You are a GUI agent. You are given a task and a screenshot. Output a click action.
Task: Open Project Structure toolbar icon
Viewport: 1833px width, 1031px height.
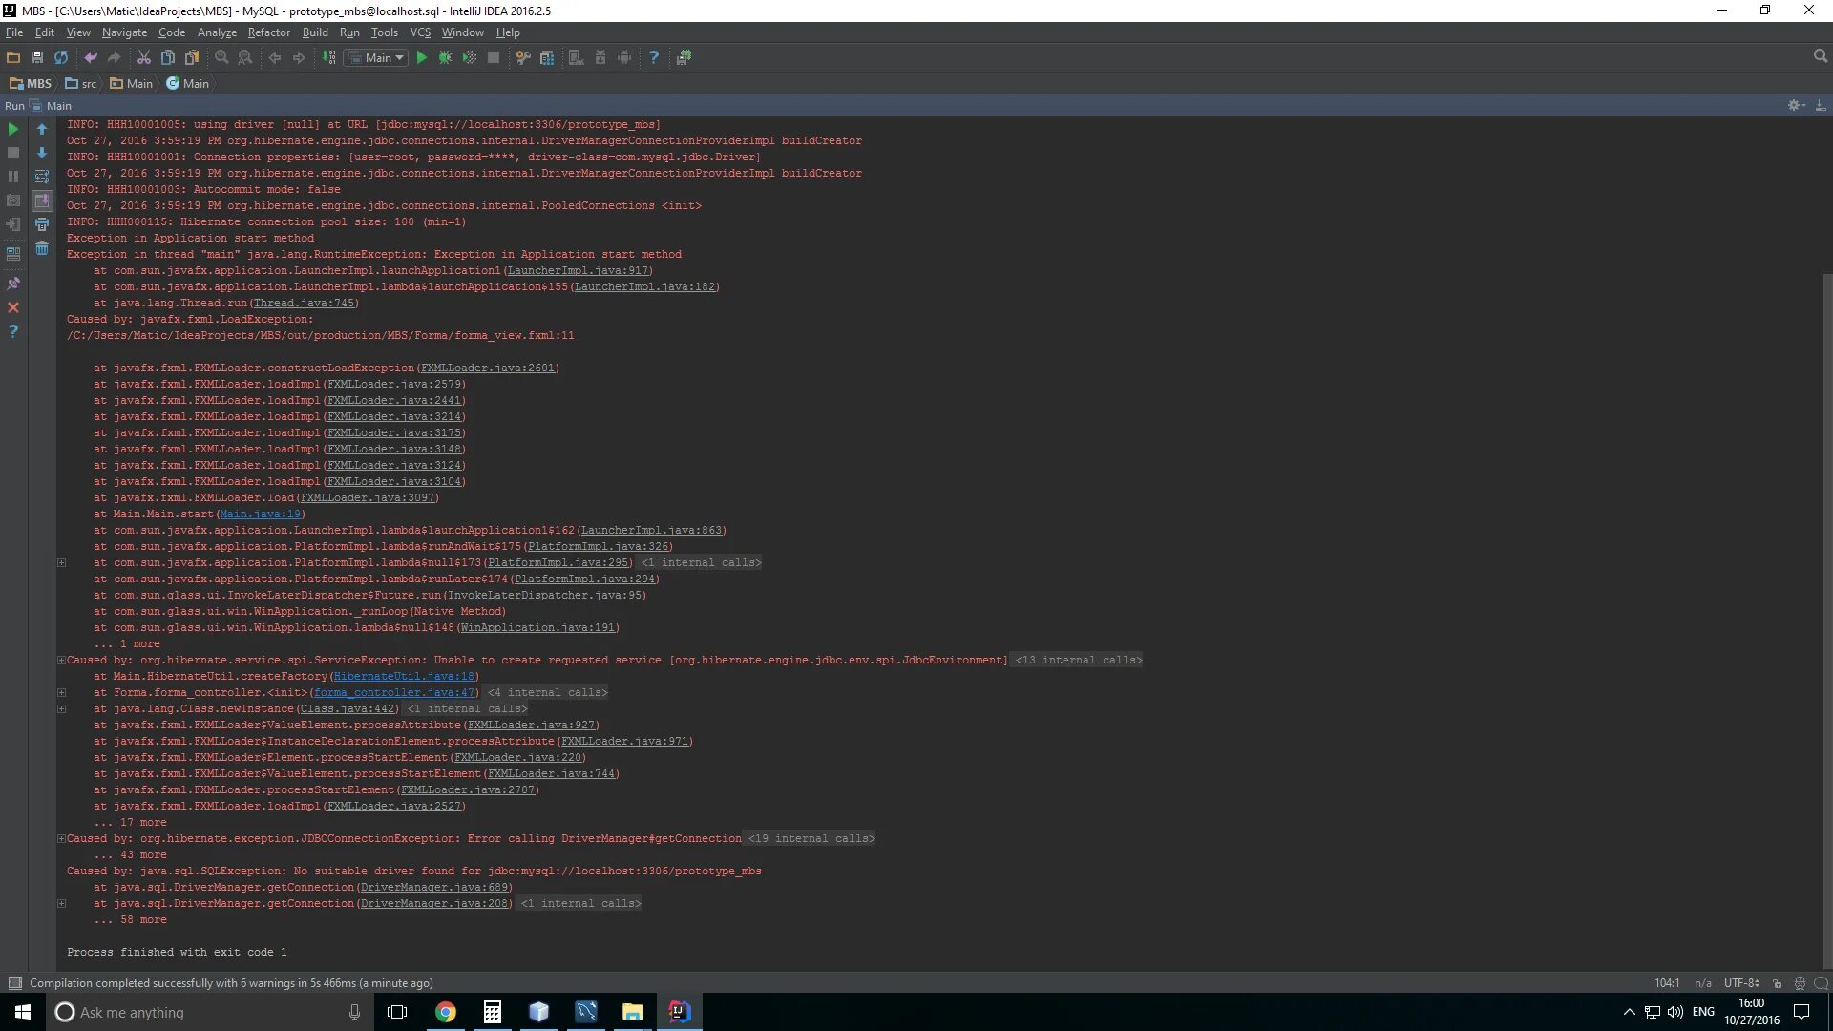547,58
